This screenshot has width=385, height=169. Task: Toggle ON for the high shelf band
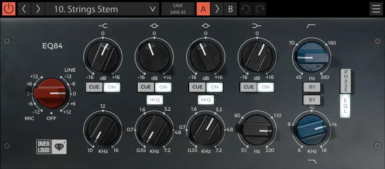(112, 87)
